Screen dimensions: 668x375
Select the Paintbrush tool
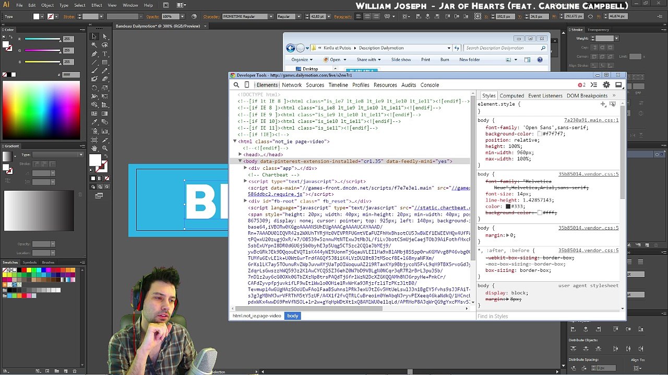[x=94, y=70]
